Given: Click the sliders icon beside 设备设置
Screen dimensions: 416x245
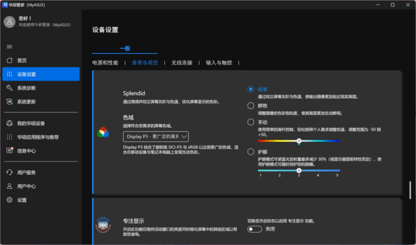Looking at the screenshot, I should pos(10,74).
